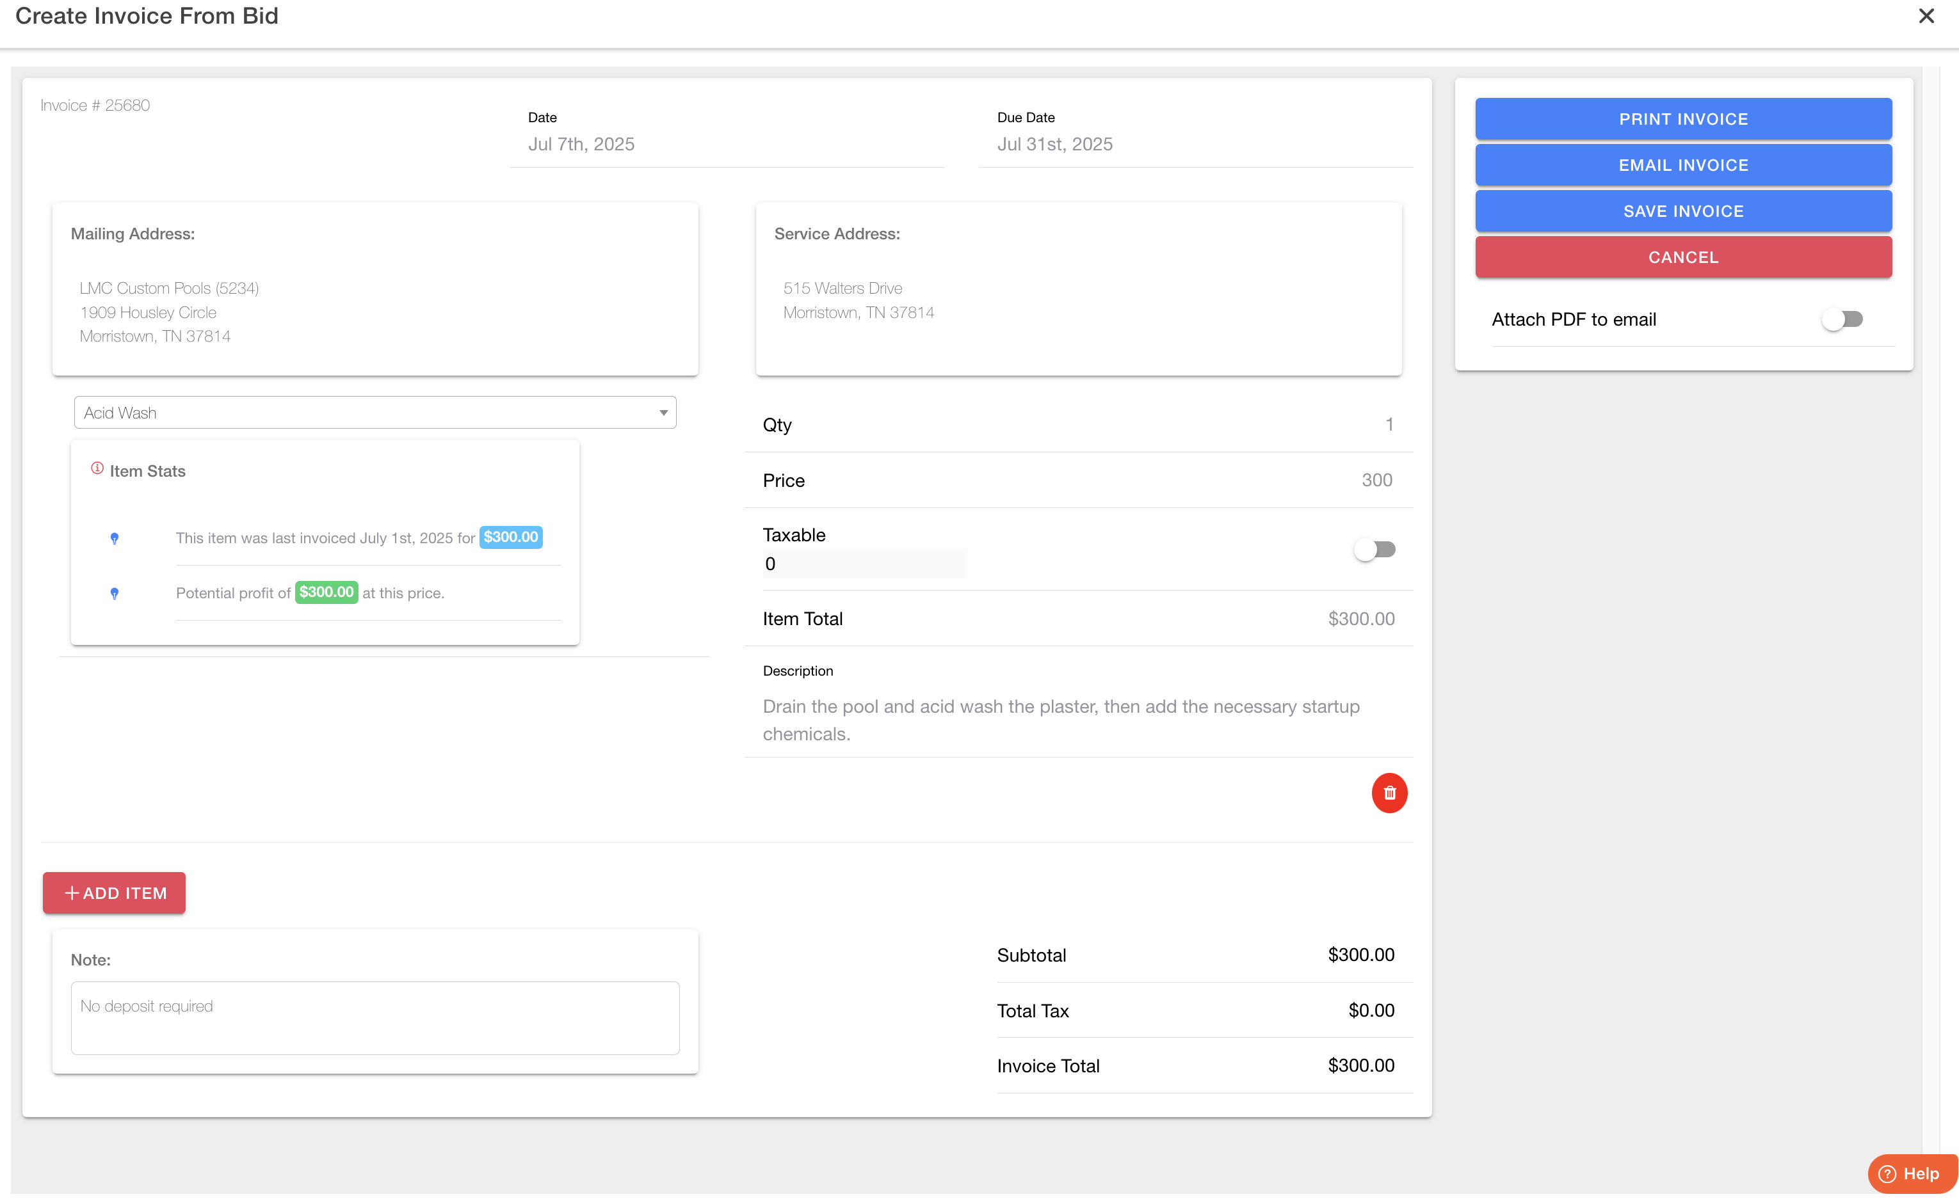
Task: Click the Description text area
Action: coord(1077,720)
